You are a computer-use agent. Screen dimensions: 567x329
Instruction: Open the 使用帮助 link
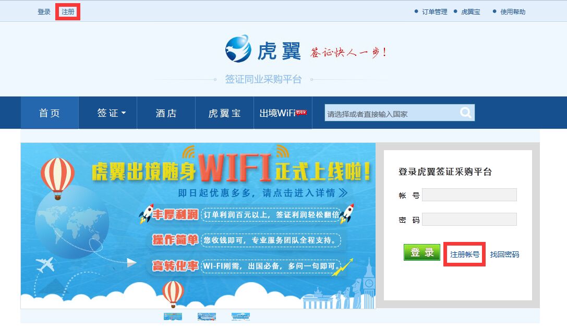[x=513, y=12]
